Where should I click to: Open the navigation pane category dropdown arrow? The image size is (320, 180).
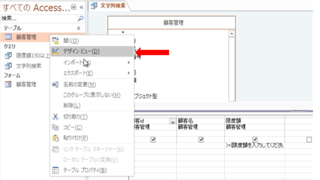73,7
